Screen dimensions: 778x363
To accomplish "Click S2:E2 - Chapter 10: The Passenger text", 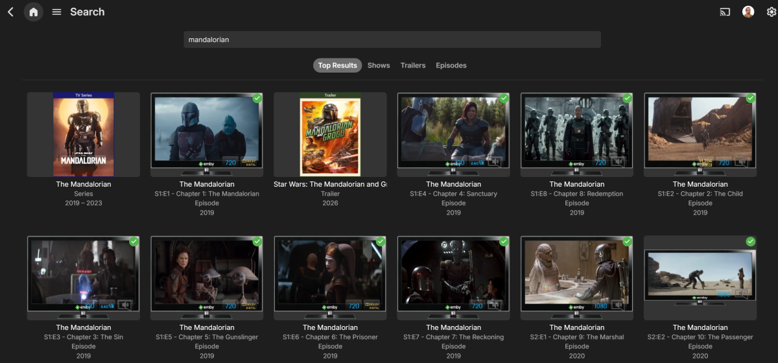I will (700, 337).
